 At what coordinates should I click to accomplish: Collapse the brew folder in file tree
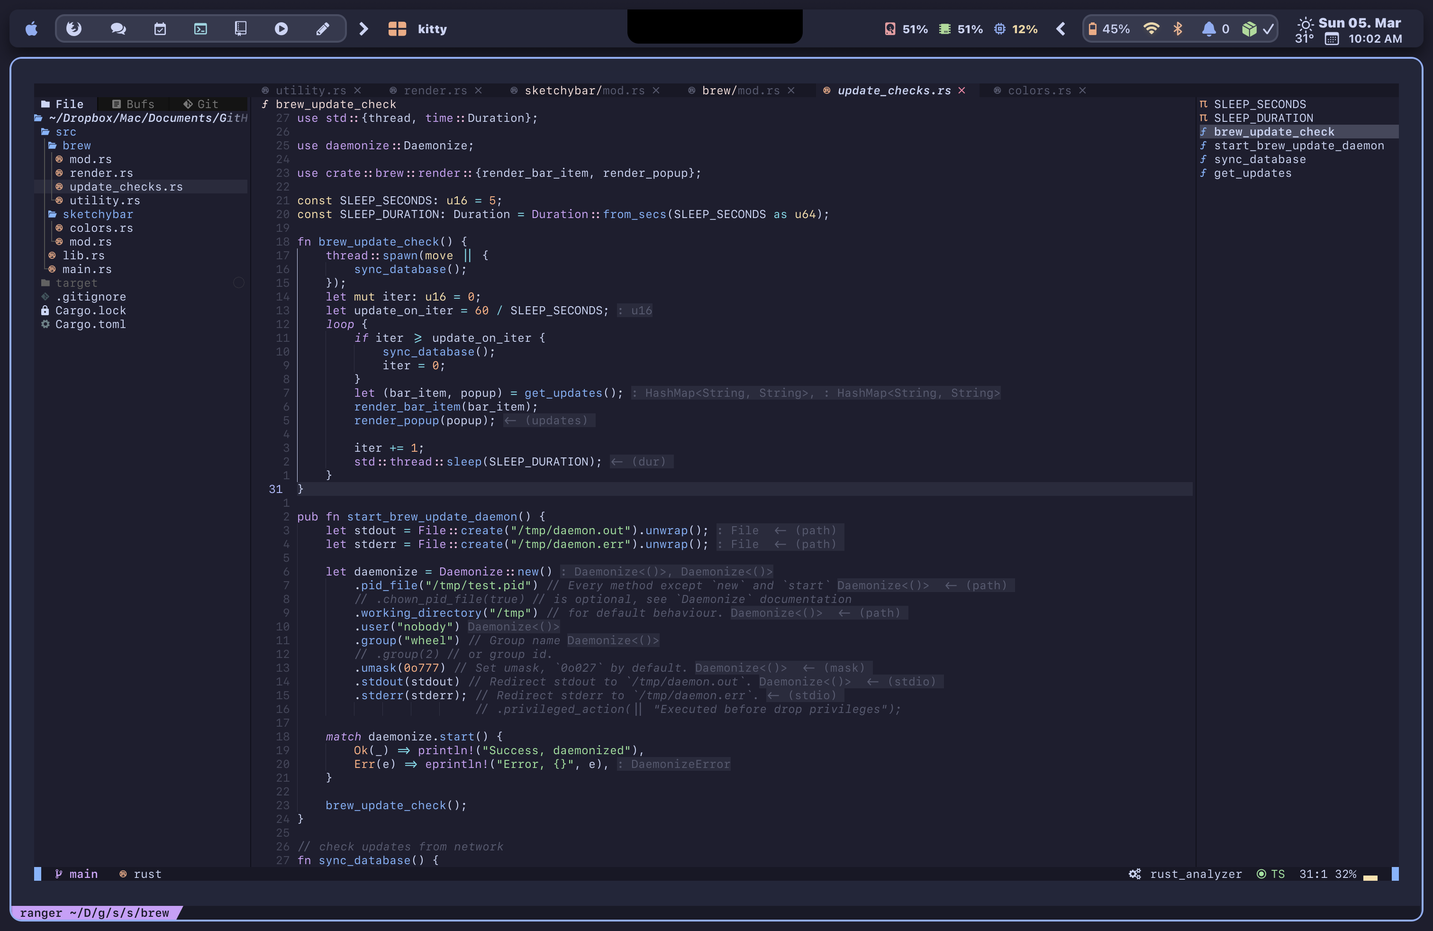76,146
